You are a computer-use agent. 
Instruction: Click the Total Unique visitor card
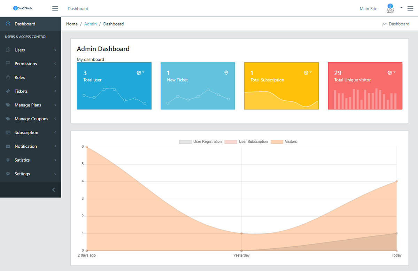tap(365, 86)
